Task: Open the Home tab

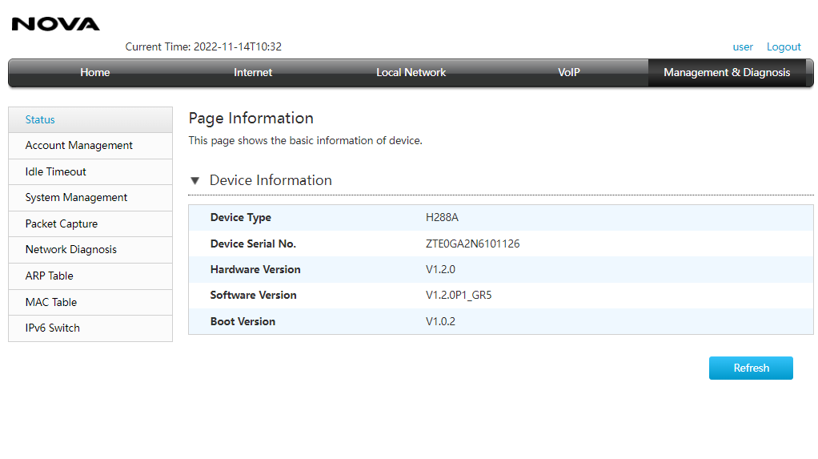Action: pos(95,73)
